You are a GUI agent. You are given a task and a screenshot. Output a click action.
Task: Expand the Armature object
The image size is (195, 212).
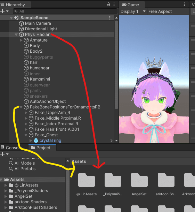tap(21, 40)
